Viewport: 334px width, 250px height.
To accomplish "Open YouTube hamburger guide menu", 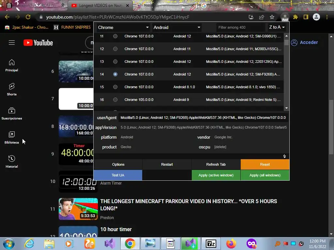I will (x=12, y=43).
